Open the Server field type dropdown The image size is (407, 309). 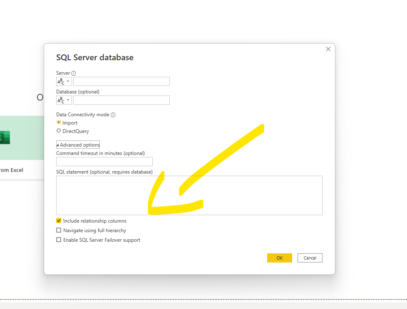pyautogui.click(x=64, y=81)
